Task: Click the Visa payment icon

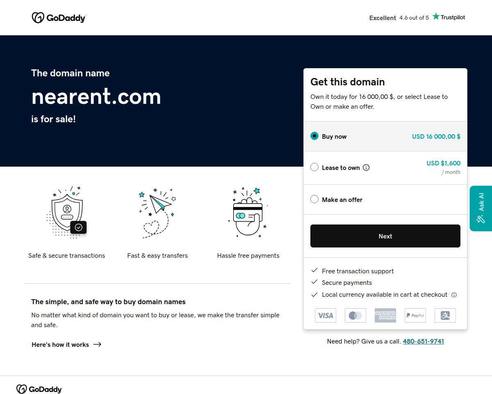Action: (326, 315)
